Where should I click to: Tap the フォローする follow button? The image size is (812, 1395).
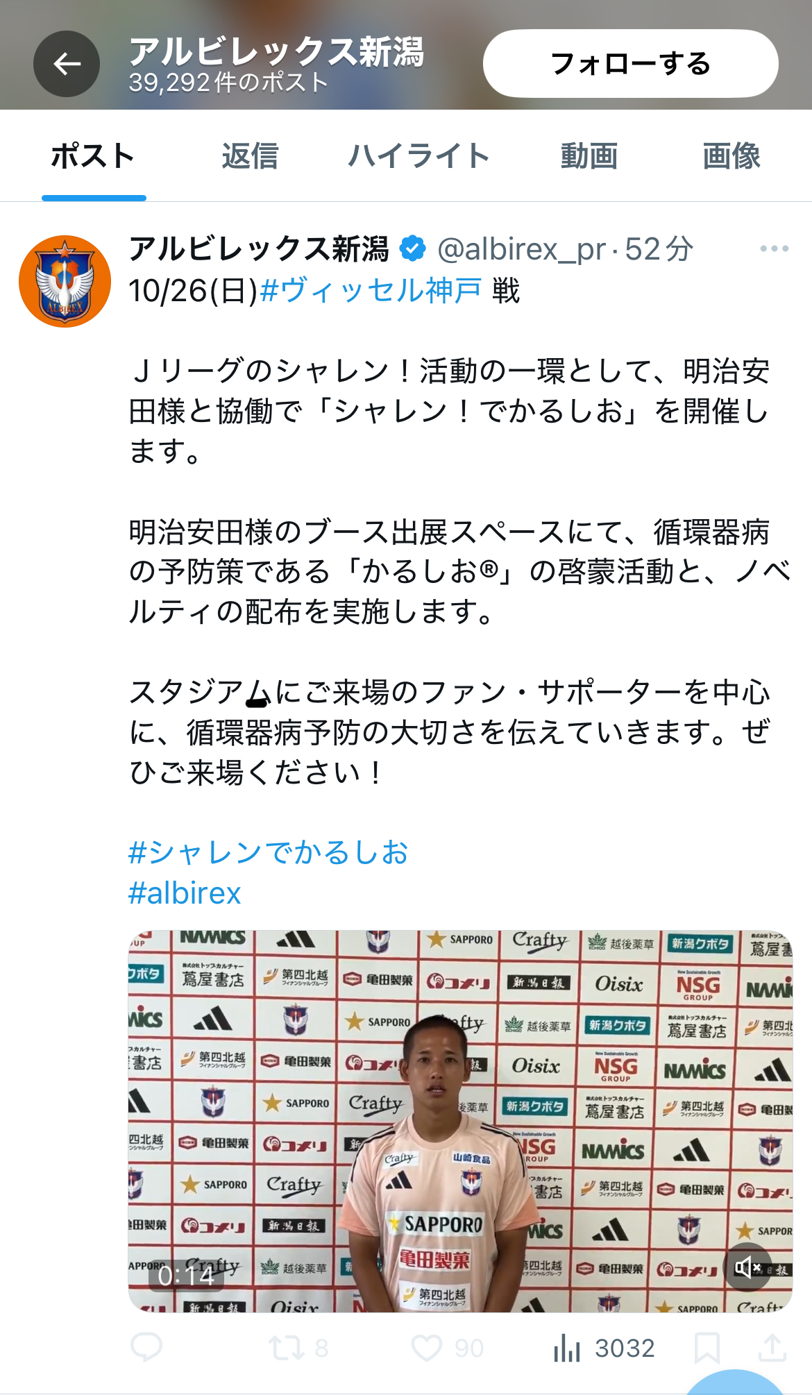pyautogui.click(x=630, y=64)
